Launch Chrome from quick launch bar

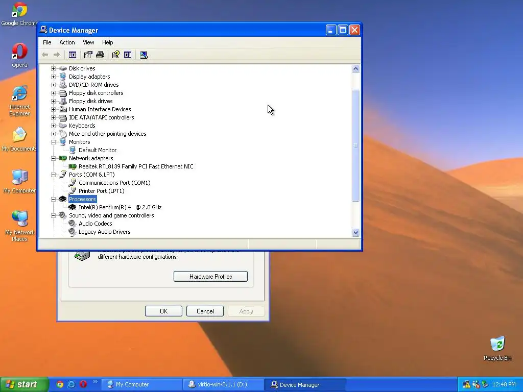[x=60, y=384]
